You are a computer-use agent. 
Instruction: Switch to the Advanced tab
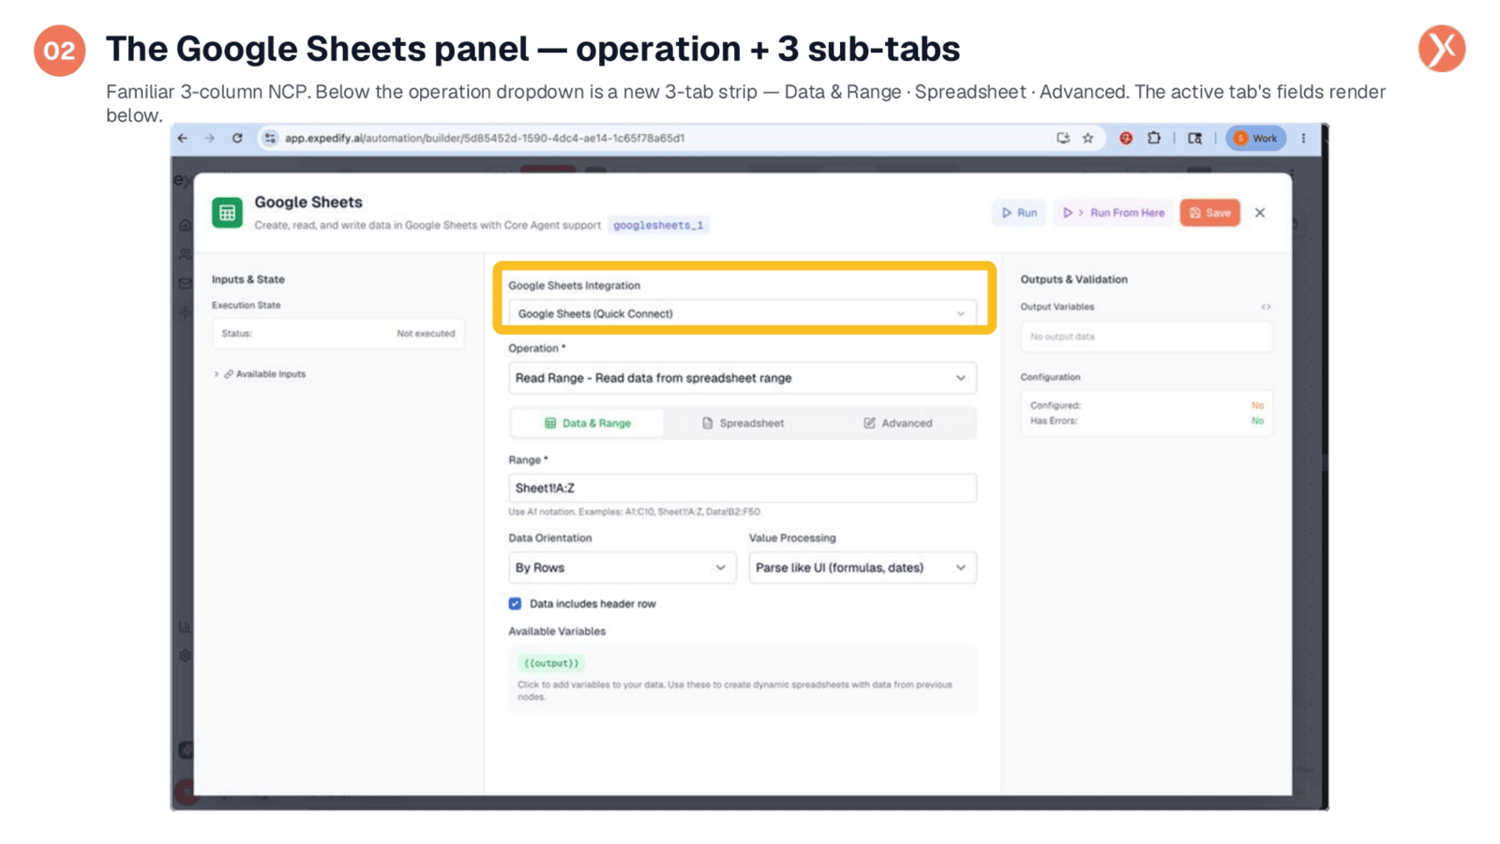[x=897, y=423]
